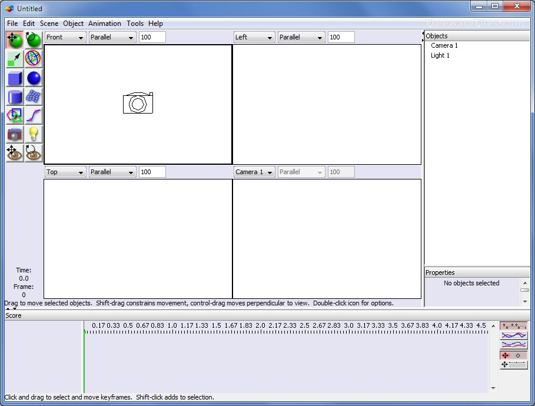The width and height of the screenshot is (535, 406).
Task: Click the Objects panel header label
Action: [x=436, y=36]
